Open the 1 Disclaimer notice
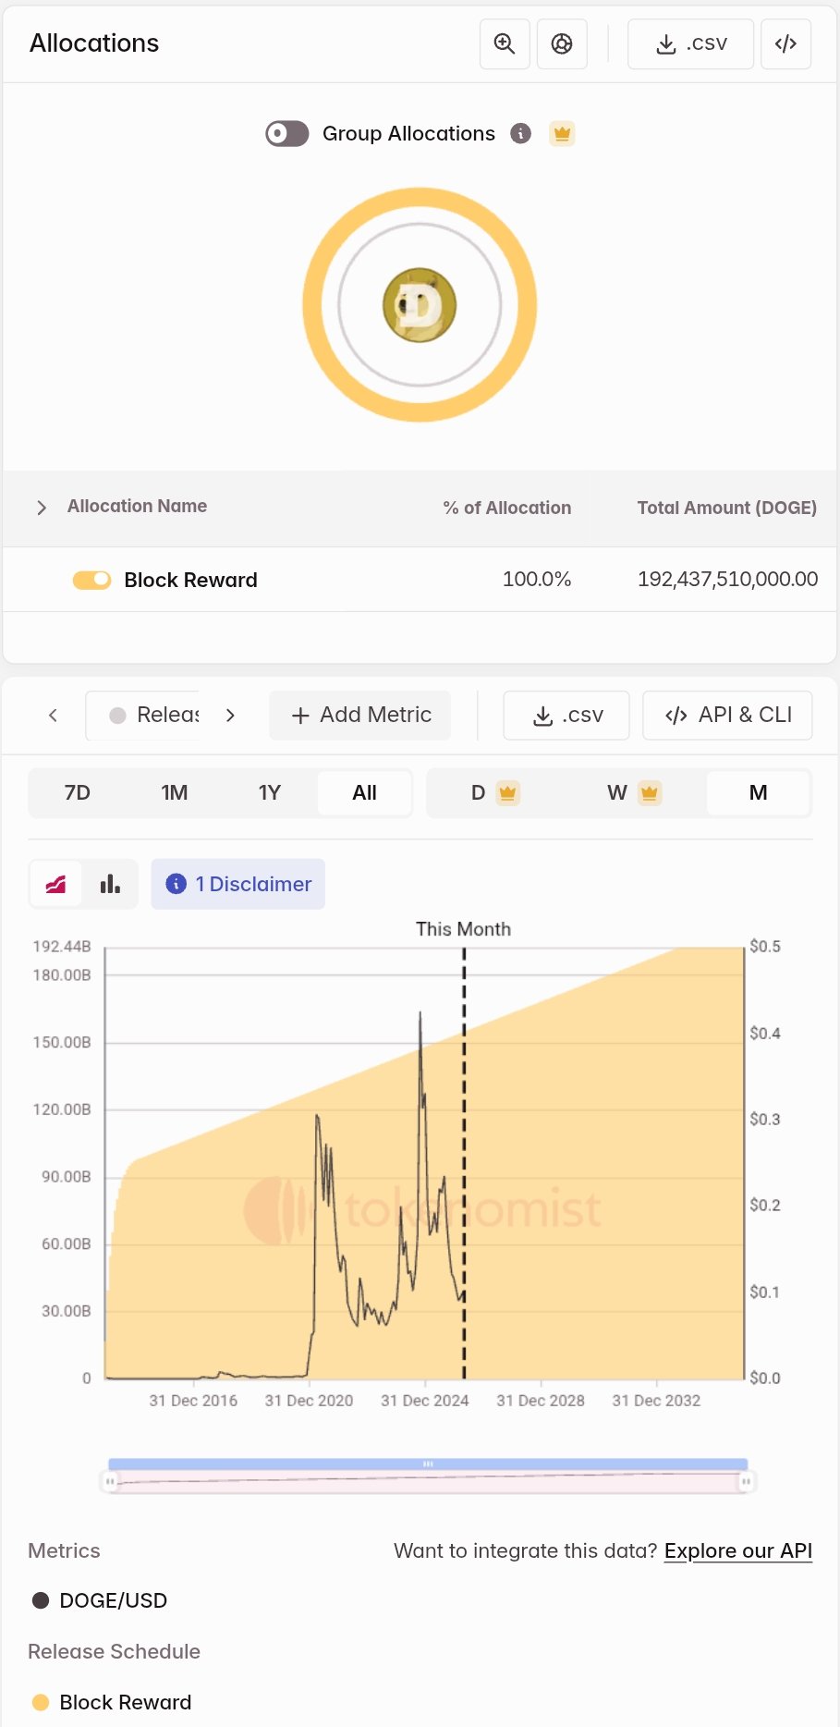The width and height of the screenshot is (840, 1727). click(x=238, y=884)
